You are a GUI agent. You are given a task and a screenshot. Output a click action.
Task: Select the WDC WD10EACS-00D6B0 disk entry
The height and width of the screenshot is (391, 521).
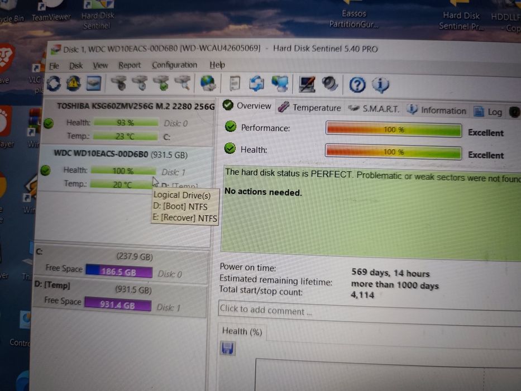pos(126,169)
